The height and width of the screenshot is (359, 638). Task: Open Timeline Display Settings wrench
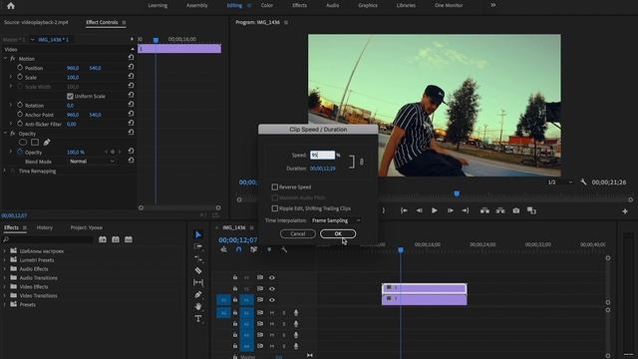[x=284, y=249]
